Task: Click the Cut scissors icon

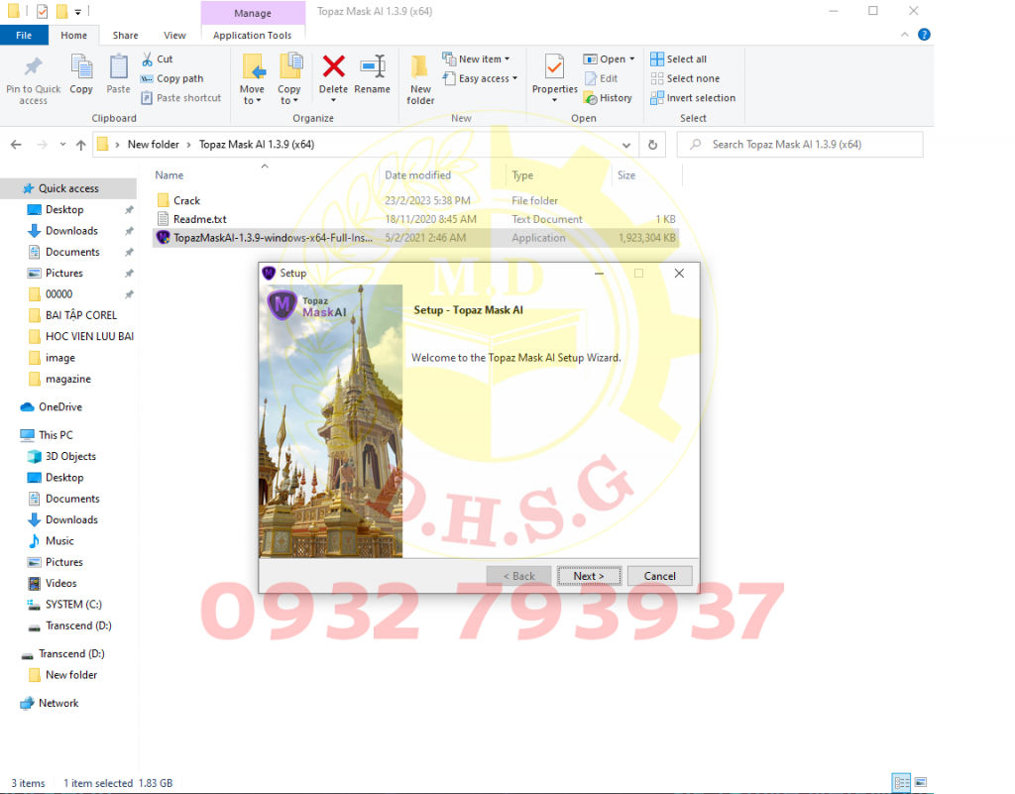Action: point(148,58)
